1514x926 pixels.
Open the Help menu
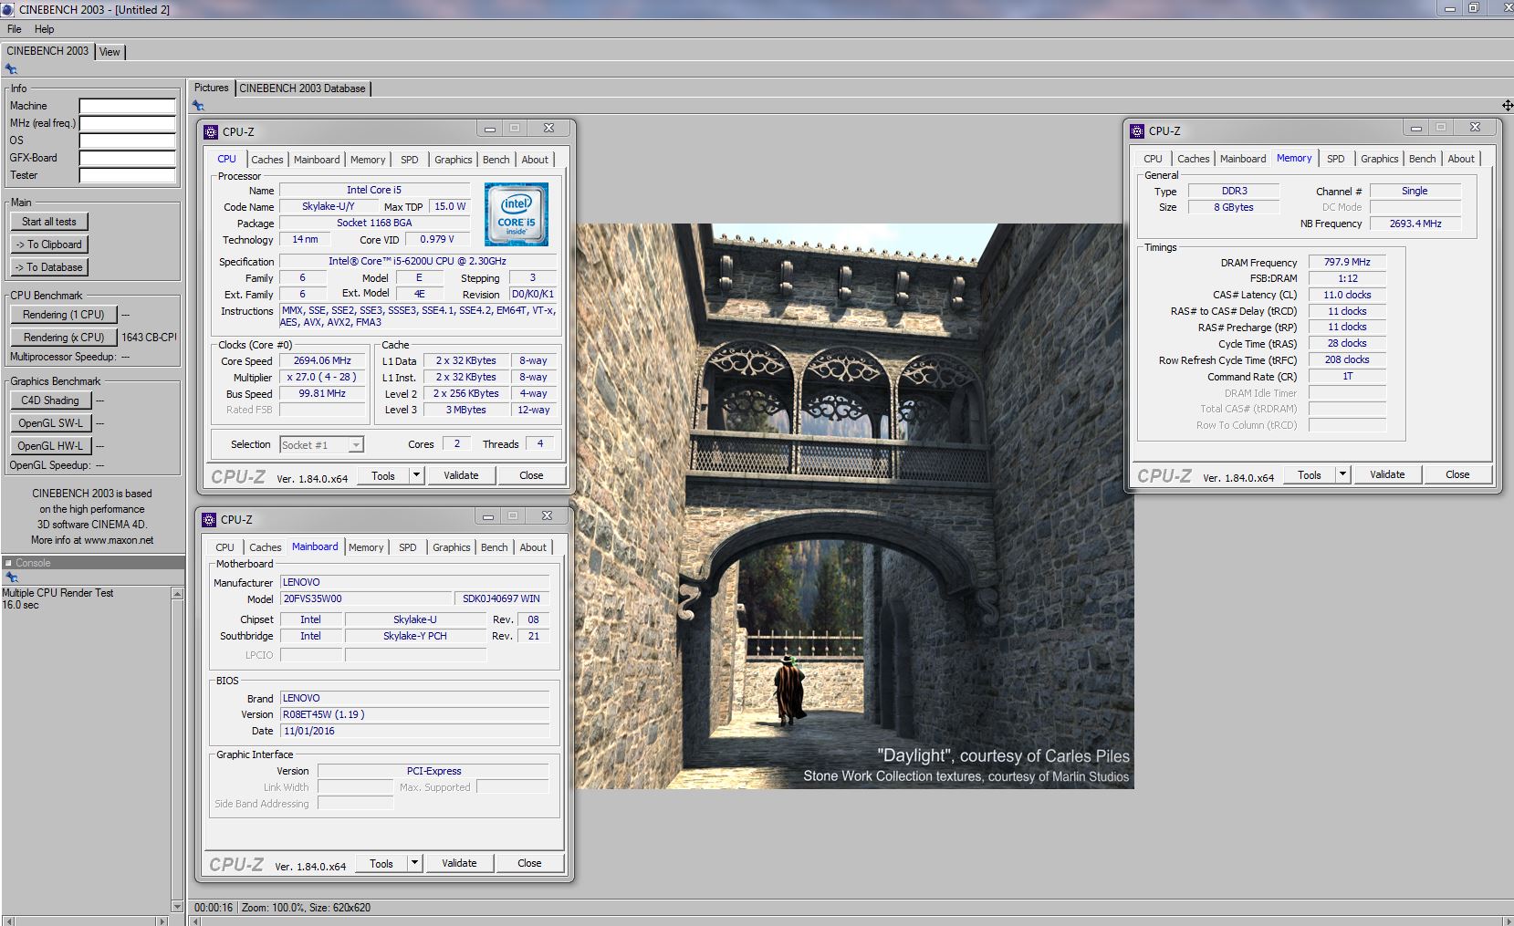44,29
